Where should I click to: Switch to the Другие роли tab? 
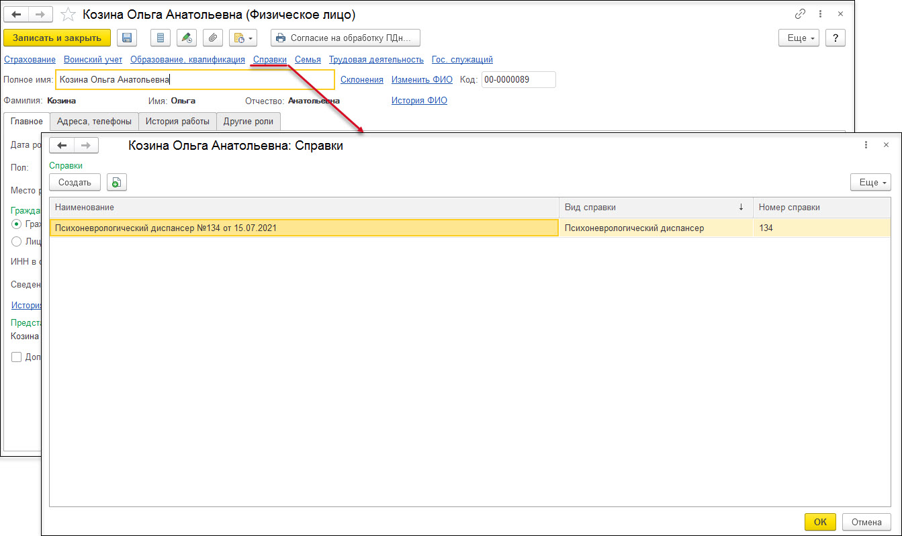point(249,122)
